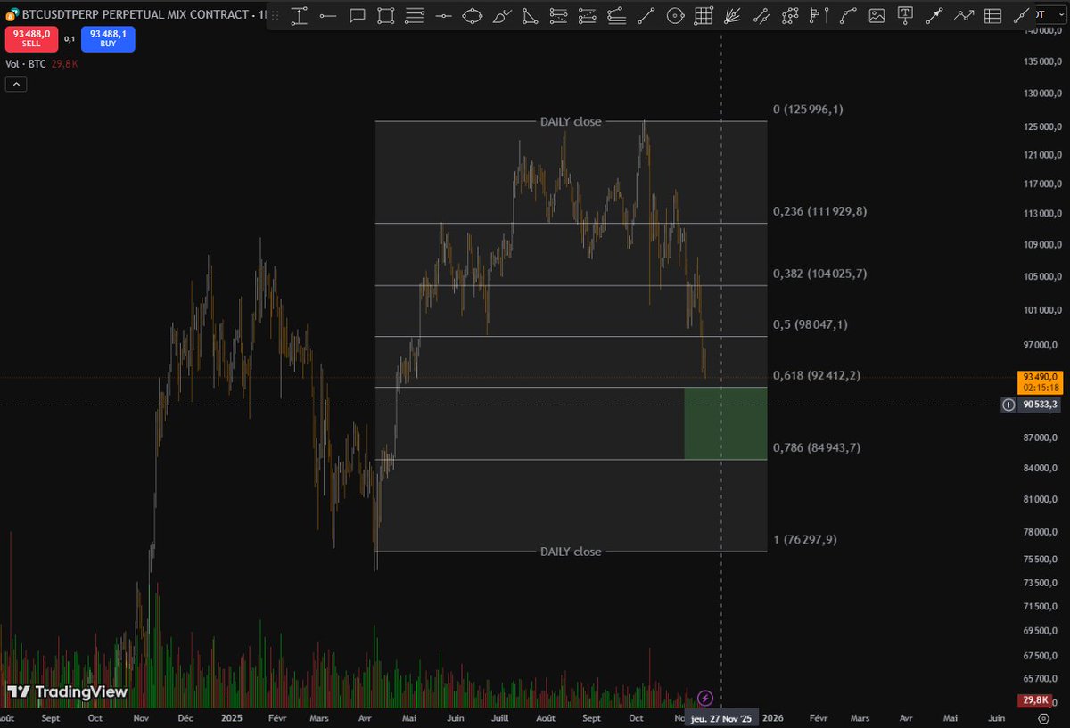Click the purple lightning icon on time axis
Viewport: 1070px width, 728px height.
click(x=704, y=698)
